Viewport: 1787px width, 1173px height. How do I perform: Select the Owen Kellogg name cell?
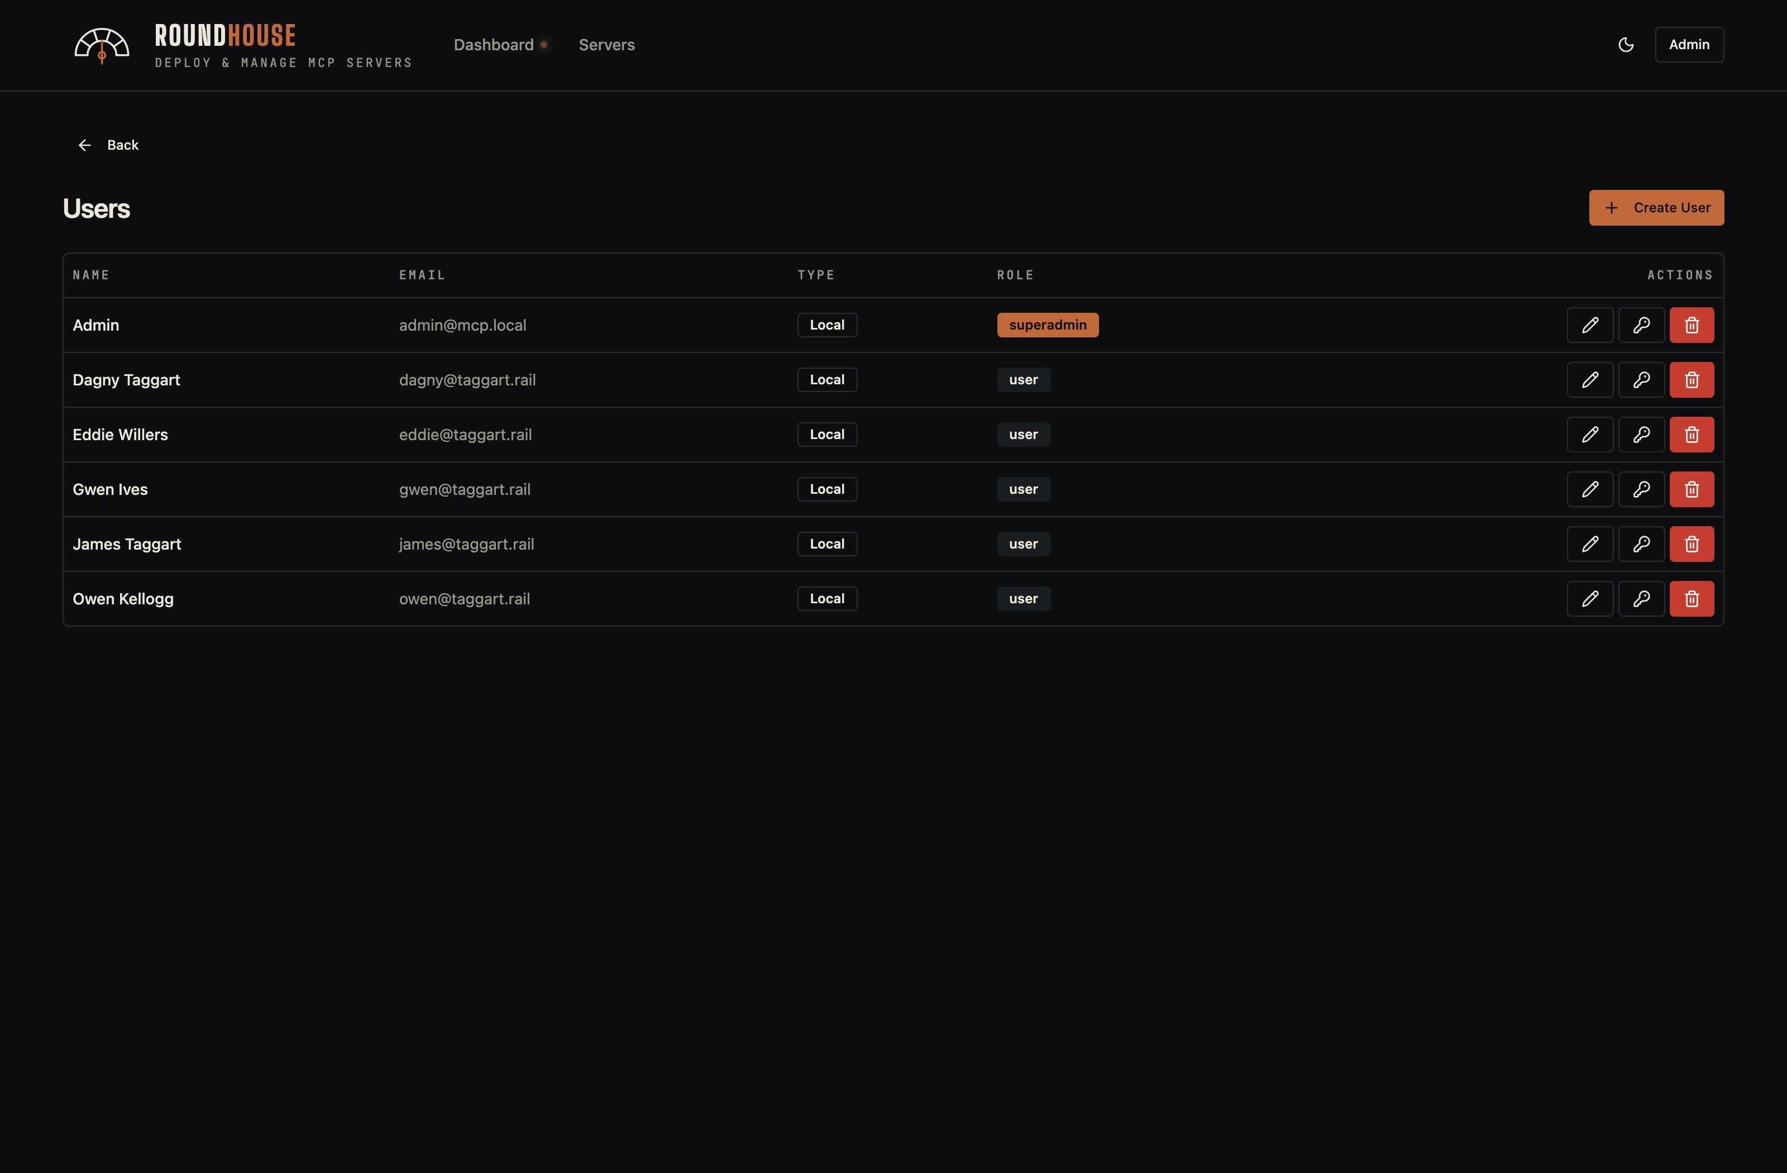(x=123, y=599)
